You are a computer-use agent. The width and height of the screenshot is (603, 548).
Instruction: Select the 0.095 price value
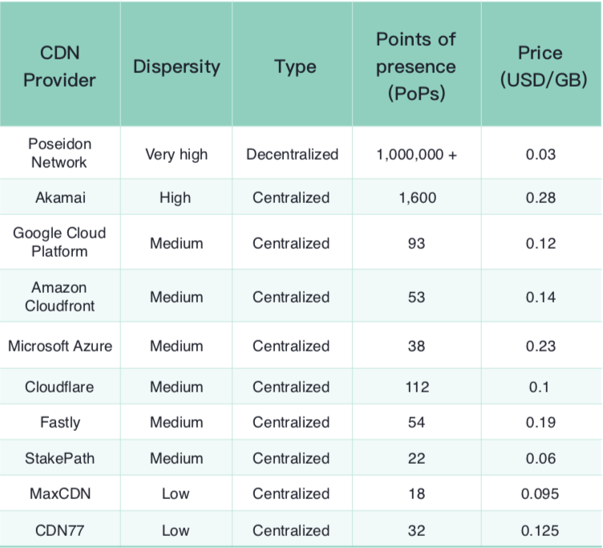540,494
